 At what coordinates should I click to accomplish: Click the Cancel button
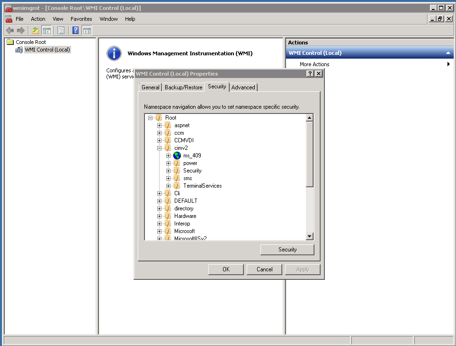tap(264, 269)
